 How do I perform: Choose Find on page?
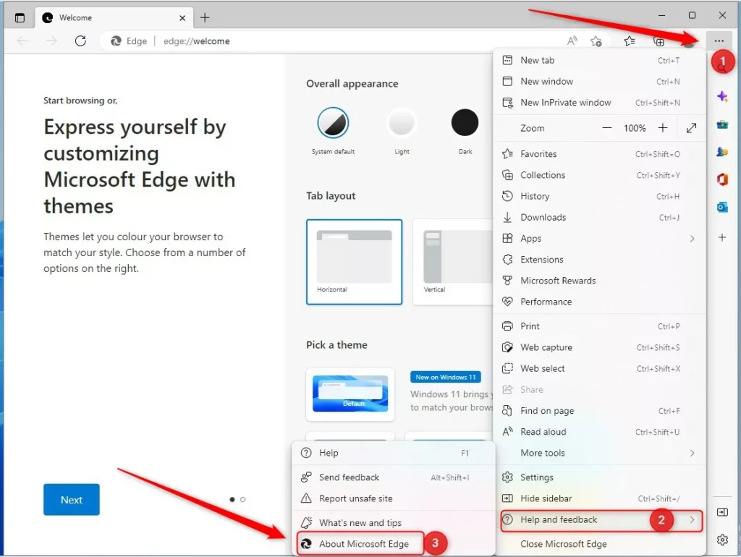point(599,411)
